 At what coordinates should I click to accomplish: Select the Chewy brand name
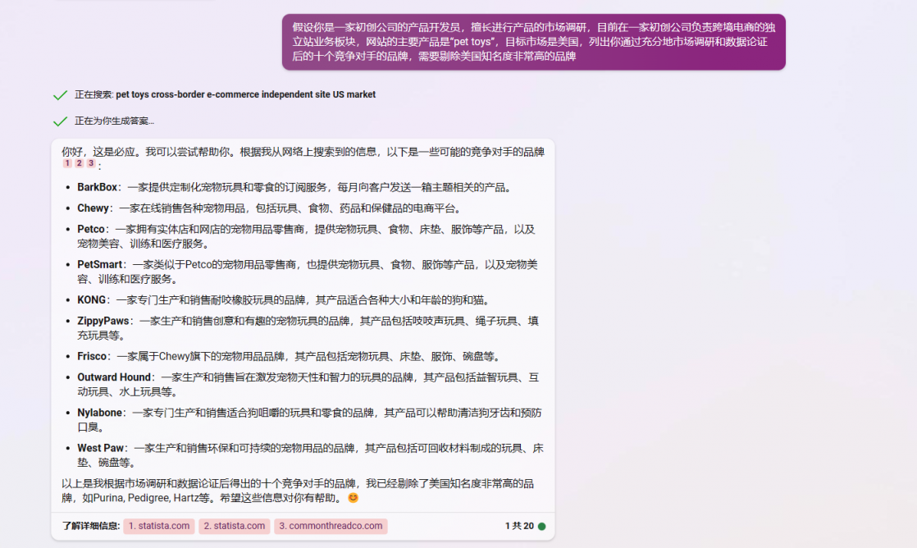coord(93,208)
